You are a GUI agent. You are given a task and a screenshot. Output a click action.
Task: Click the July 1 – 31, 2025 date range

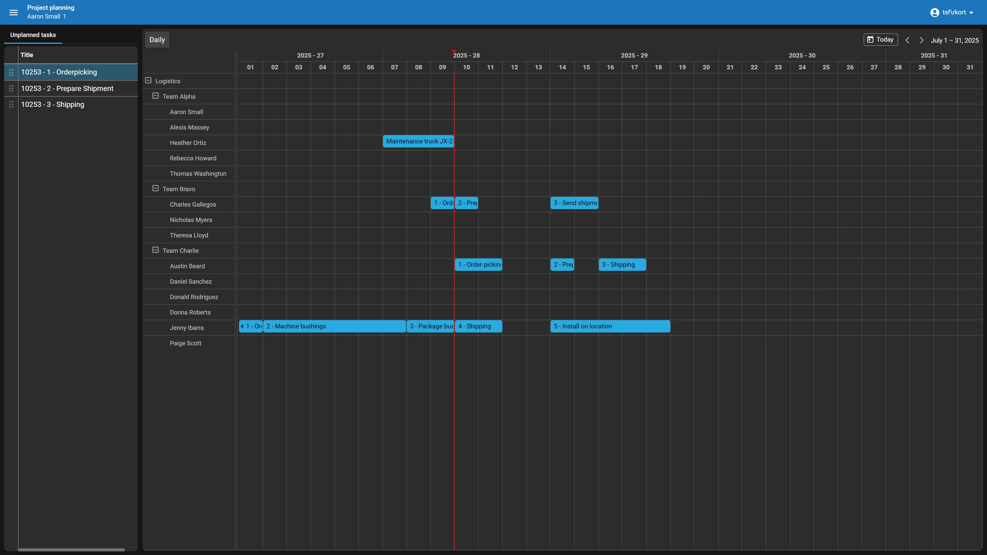954,40
